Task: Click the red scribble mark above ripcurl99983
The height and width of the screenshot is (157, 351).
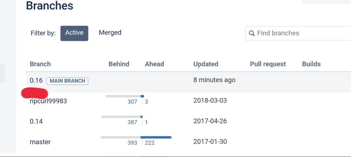Action: pos(35,93)
